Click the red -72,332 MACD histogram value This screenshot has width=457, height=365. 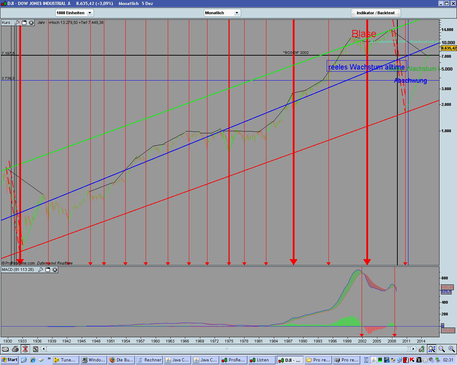pyautogui.click(x=448, y=330)
